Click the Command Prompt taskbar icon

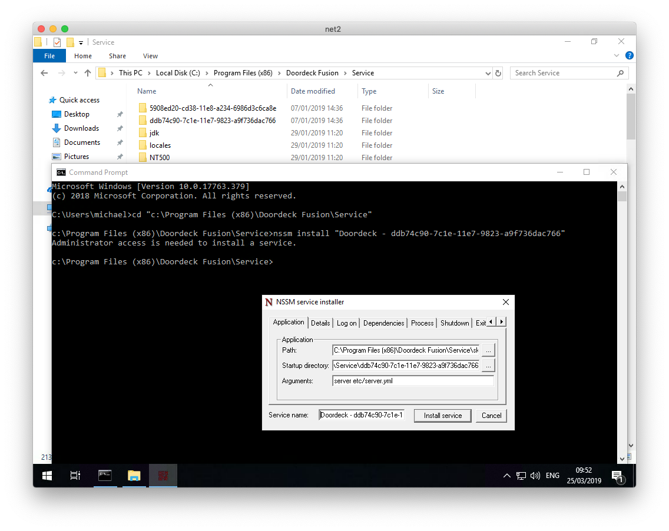click(104, 476)
